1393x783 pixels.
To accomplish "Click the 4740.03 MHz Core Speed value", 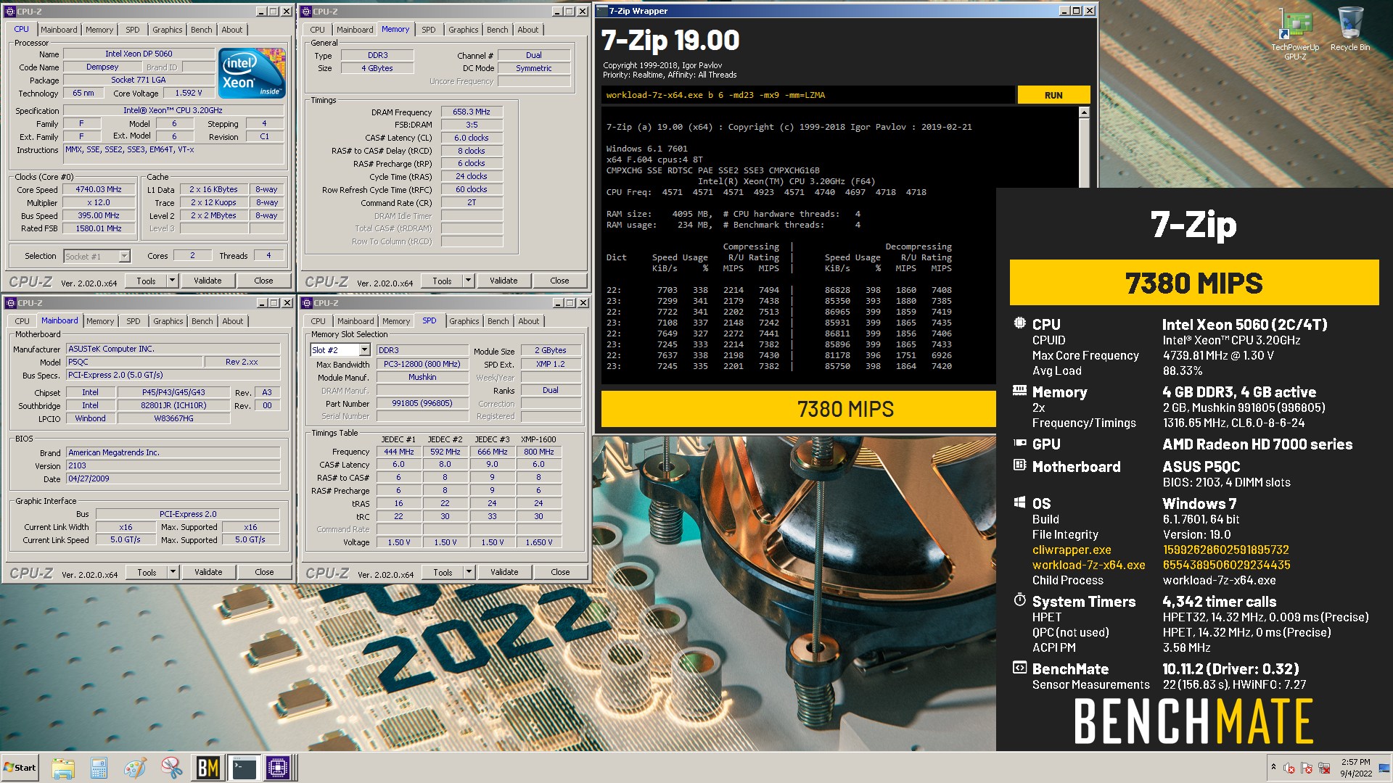I will (x=99, y=189).
